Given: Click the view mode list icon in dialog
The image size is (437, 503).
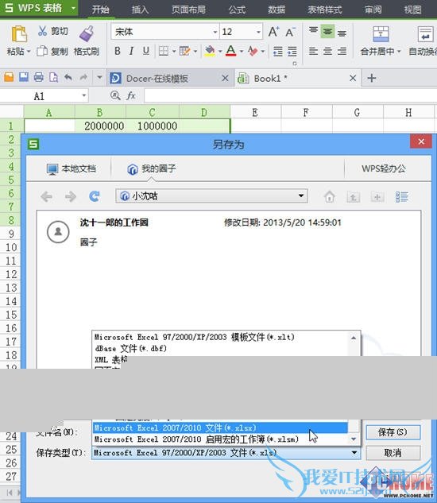Looking at the screenshot, I should click(402, 196).
